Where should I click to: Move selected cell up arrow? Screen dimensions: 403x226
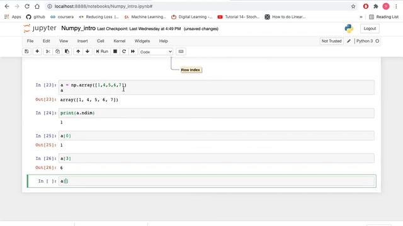click(x=78, y=51)
